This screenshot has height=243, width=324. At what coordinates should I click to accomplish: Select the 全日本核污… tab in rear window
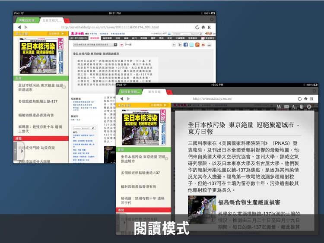click(x=52, y=20)
